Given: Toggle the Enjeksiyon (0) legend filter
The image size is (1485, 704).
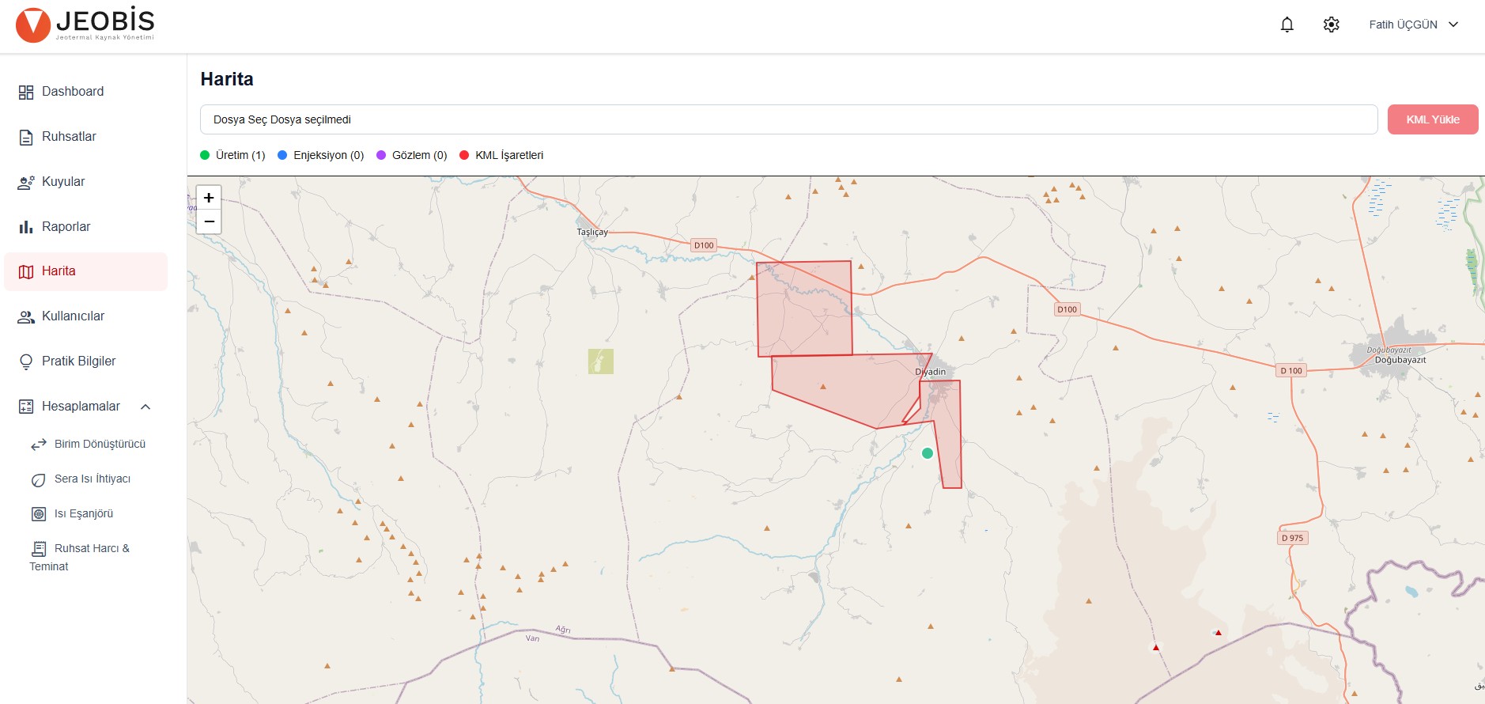Looking at the screenshot, I should (x=320, y=155).
